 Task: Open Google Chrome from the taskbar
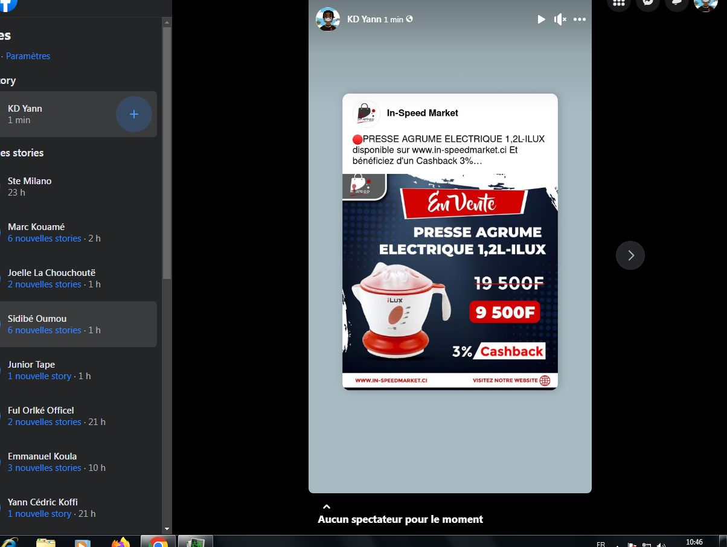coord(158,542)
